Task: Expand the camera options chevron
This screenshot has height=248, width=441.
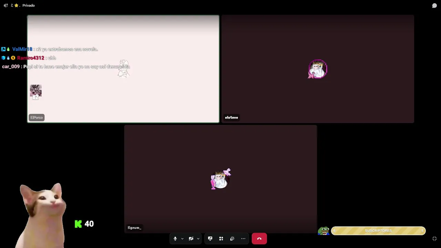Action: point(198,239)
